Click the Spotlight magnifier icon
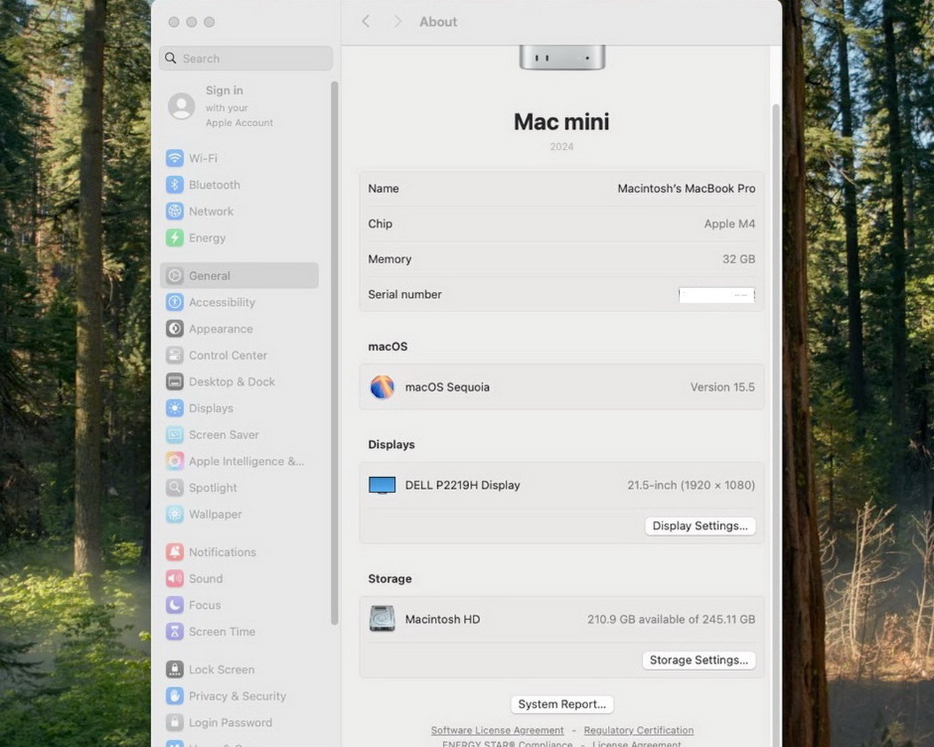934x747 pixels. 174,487
